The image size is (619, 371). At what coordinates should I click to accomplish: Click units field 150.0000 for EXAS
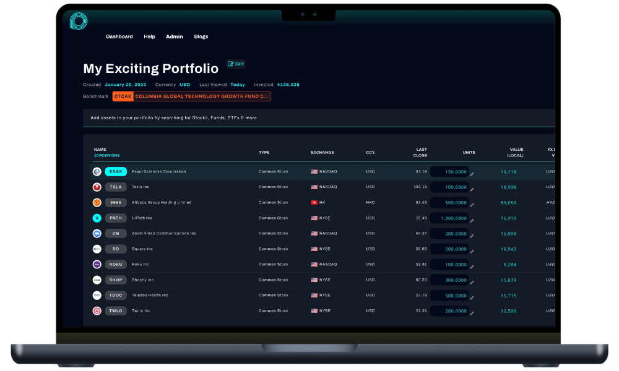pyautogui.click(x=449, y=172)
